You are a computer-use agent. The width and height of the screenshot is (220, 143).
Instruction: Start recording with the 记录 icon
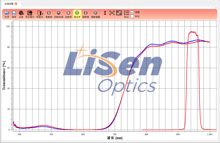click(21, 14)
